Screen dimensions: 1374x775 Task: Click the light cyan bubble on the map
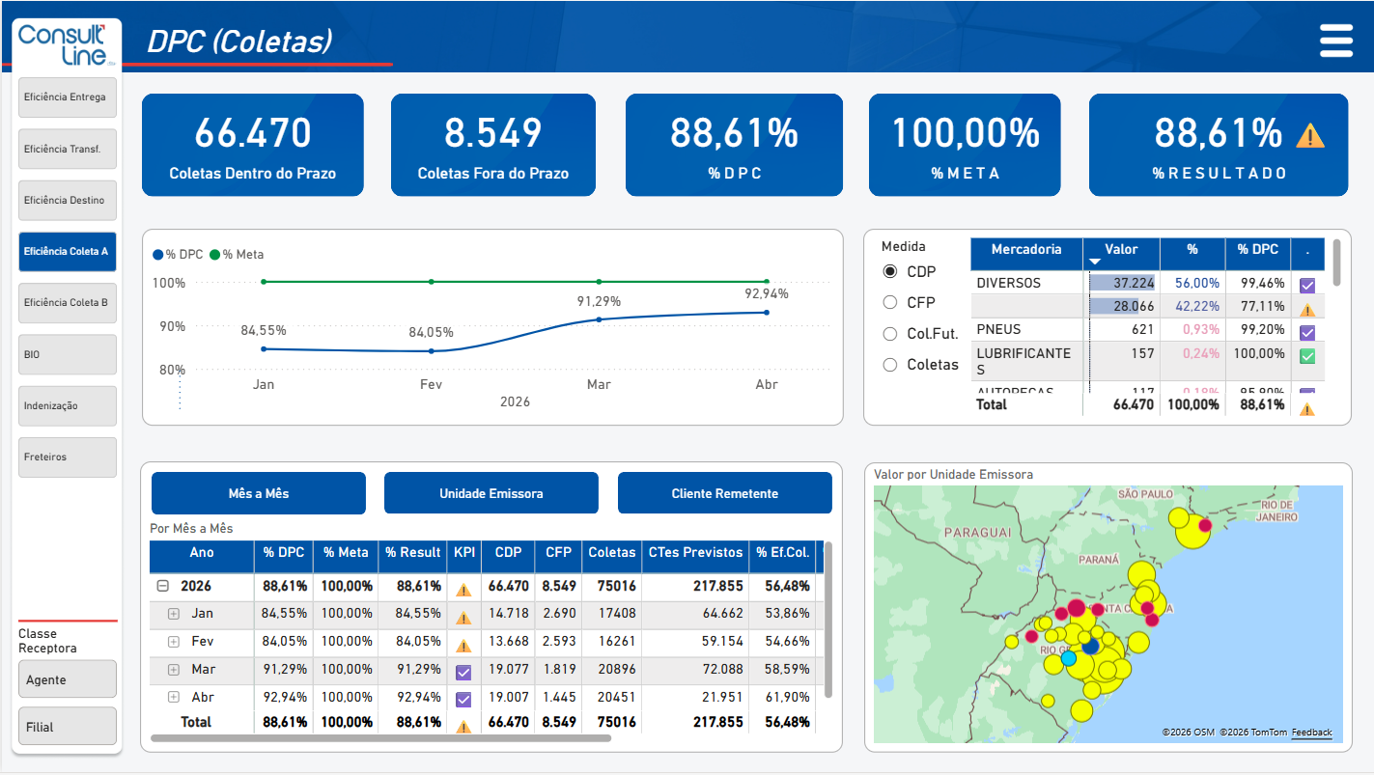click(x=1069, y=657)
